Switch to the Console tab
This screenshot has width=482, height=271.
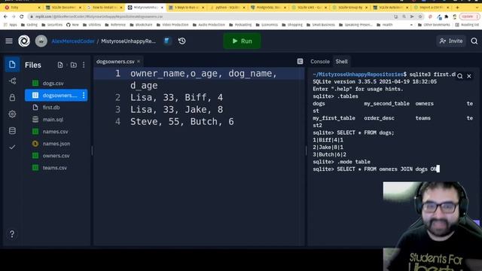point(319,62)
